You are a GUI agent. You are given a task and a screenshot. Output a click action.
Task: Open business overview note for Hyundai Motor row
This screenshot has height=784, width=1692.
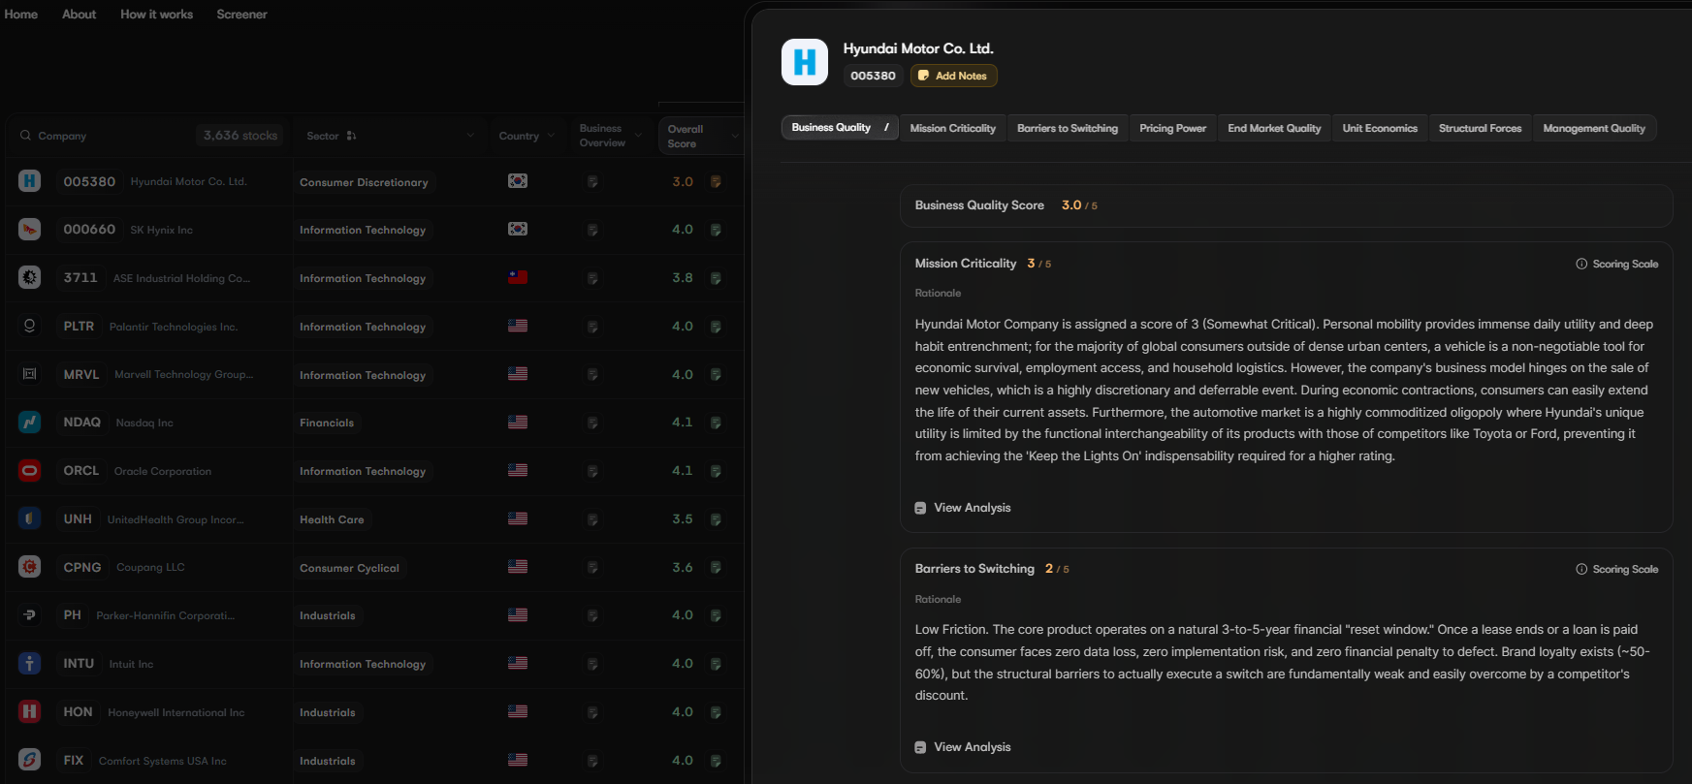pos(592,182)
